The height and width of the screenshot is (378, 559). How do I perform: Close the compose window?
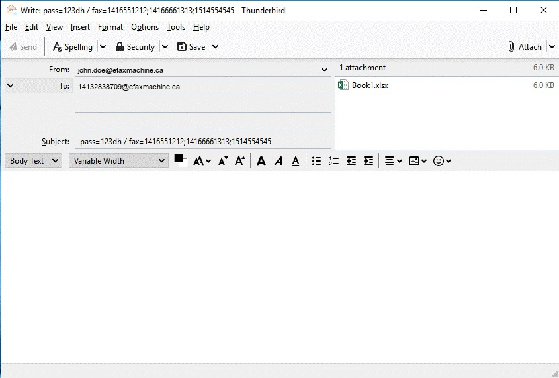click(x=544, y=10)
